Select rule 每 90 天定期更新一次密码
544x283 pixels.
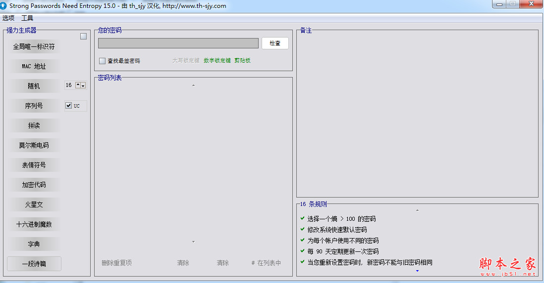pyautogui.click(x=343, y=251)
